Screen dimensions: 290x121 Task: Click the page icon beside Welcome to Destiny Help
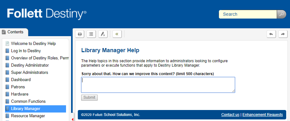tap(7, 44)
